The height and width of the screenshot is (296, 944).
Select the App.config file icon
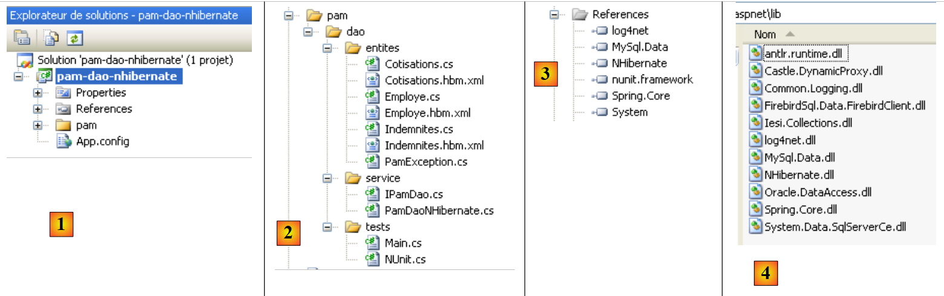pyautogui.click(x=63, y=142)
